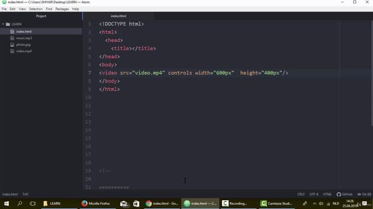The width and height of the screenshot is (373, 209).
Task: Select index.html in the tree
Action: click(41, 31)
